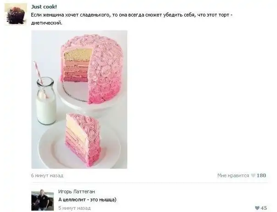Viewport: 277px width, 212px height.
Task: Click the comment text 'А целлюлит - это мышца)'
Action: 87,200
